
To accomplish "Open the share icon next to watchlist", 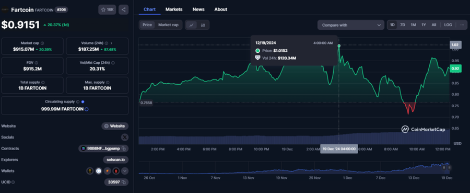I will point(123,9).
